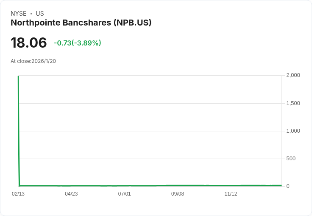Click the At close:2026/1/20 date text
The height and width of the screenshot is (216, 312).
coord(33,61)
